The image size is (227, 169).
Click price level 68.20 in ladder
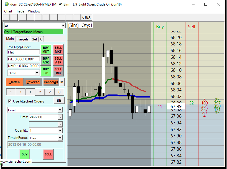(x=176, y=37)
